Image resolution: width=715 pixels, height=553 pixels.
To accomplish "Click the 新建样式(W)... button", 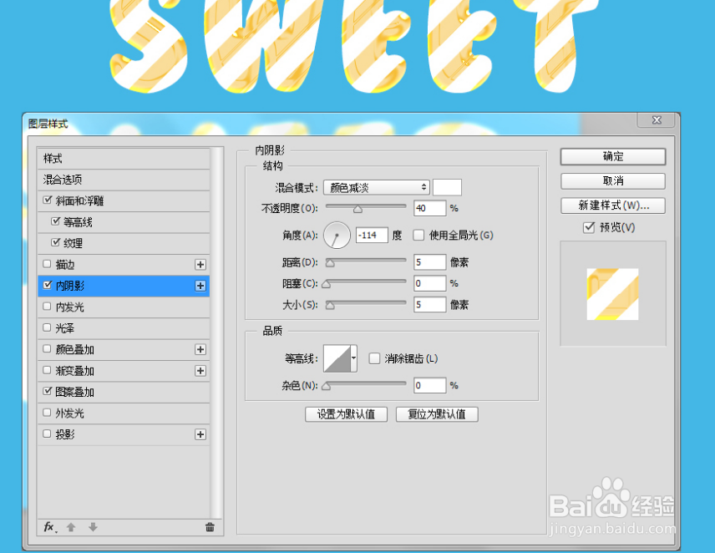I will click(613, 205).
